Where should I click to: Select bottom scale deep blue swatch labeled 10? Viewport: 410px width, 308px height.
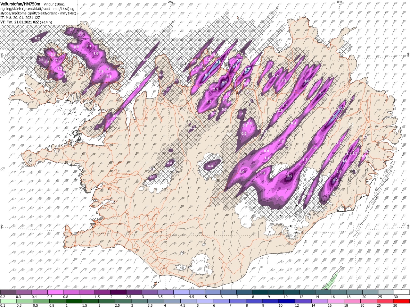point(287,301)
